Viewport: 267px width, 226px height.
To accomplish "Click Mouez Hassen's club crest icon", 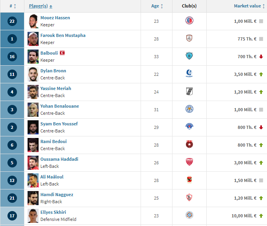I will [189, 20].
